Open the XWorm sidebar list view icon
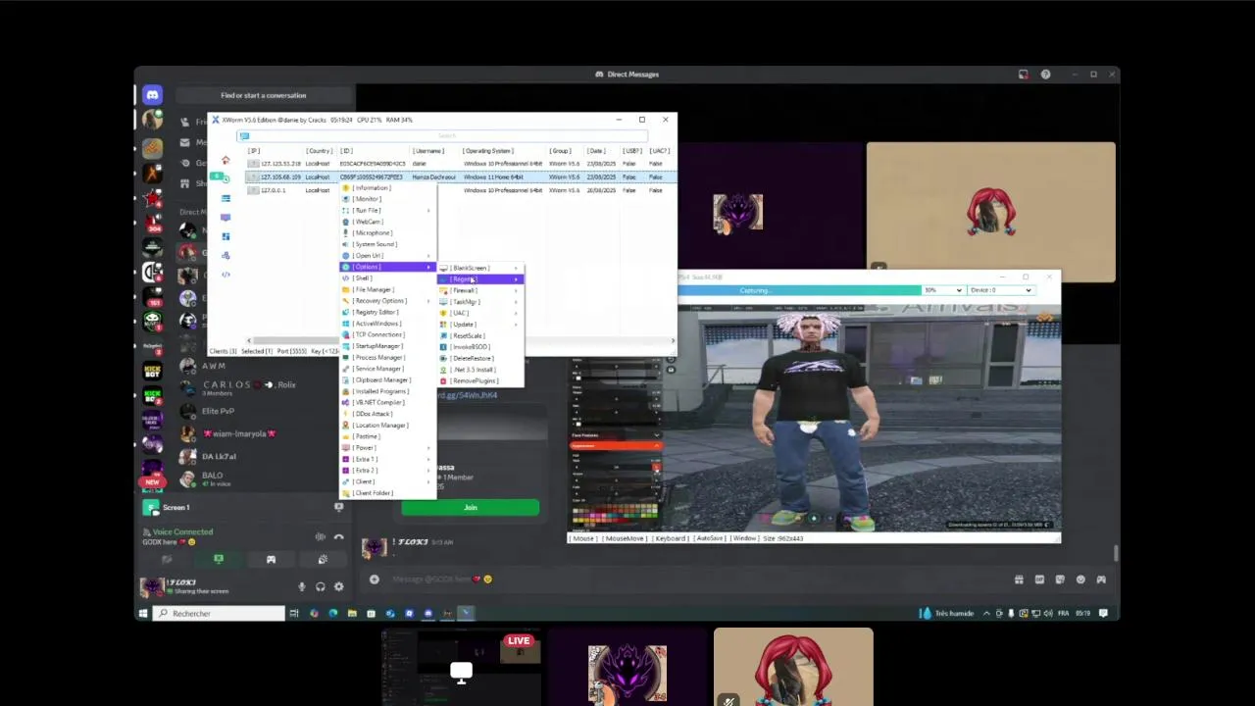1255x706 pixels. 226,198
